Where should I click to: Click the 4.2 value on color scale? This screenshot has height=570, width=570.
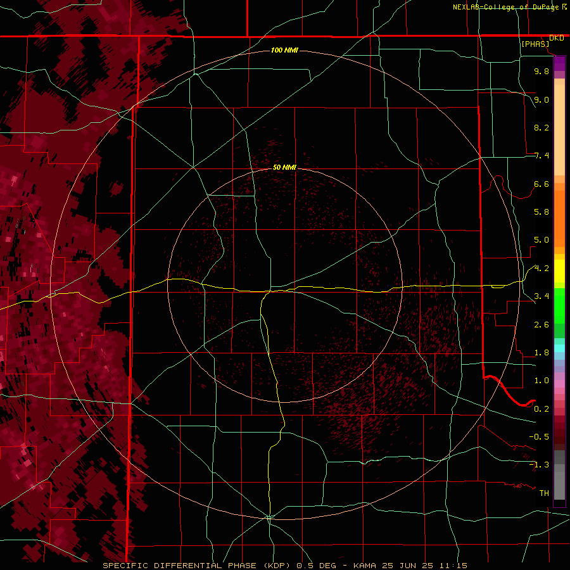click(x=541, y=269)
